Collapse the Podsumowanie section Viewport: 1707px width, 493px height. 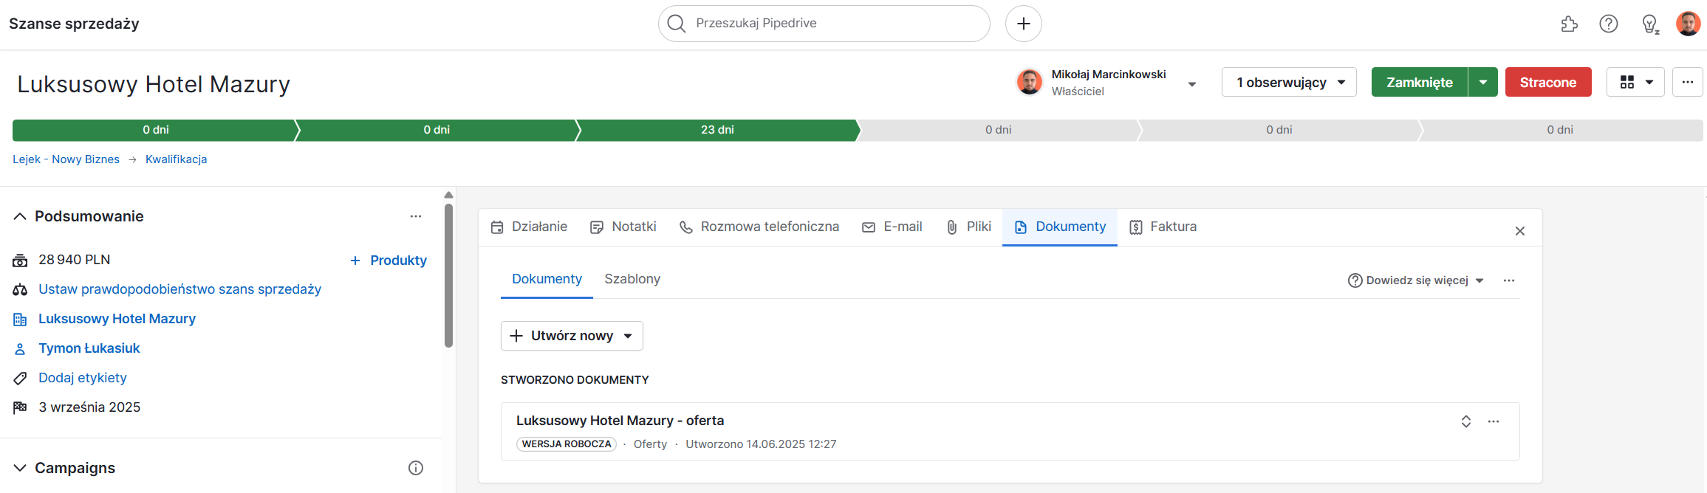pos(20,216)
